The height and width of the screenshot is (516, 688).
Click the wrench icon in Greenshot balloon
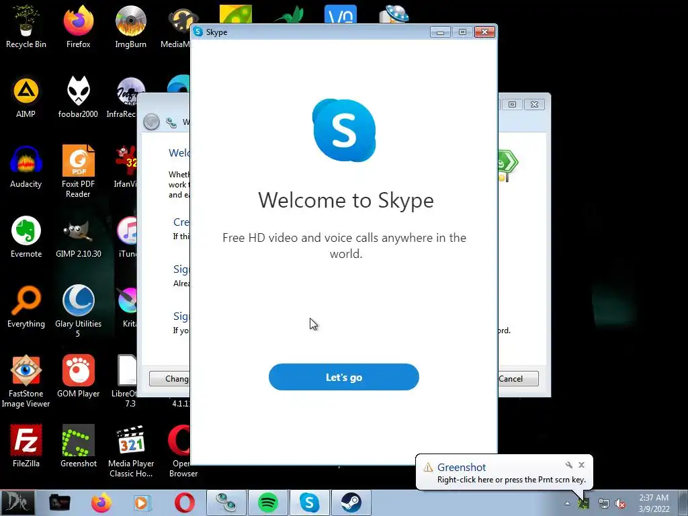click(x=569, y=465)
